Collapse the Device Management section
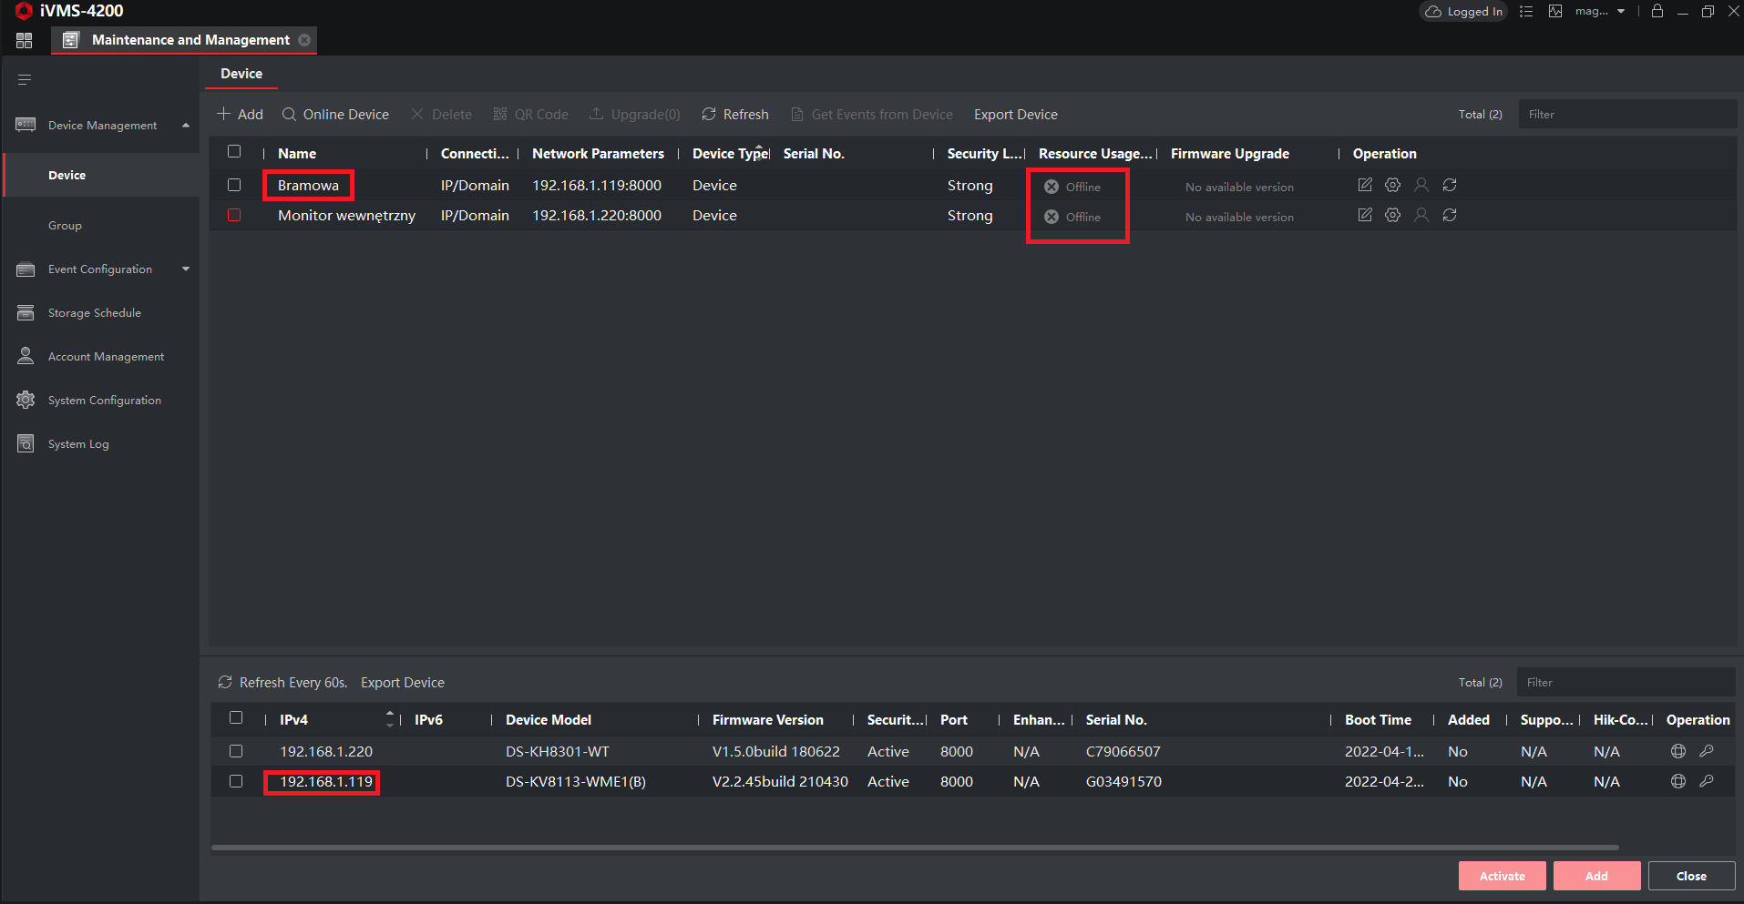1744x904 pixels. click(186, 125)
